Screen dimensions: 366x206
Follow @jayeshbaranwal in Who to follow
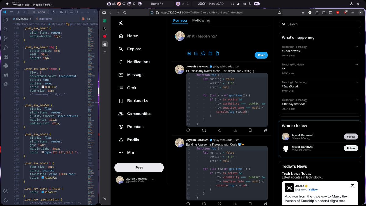(x=351, y=148)
